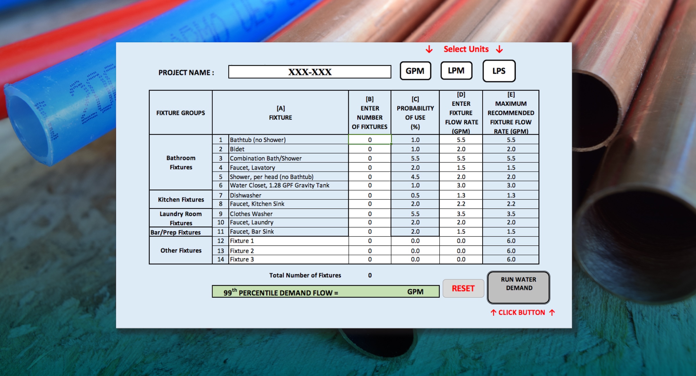Click the RUN WATER DEMAND button

pos(518,287)
